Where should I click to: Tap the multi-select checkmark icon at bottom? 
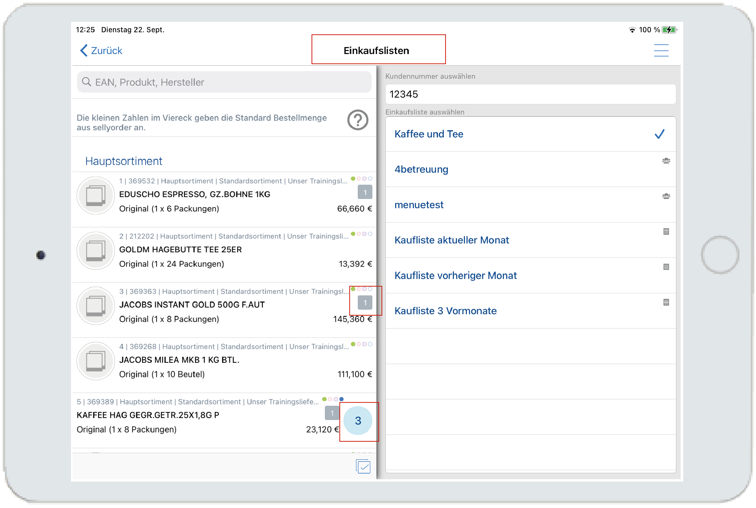click(x=363, y=466)
